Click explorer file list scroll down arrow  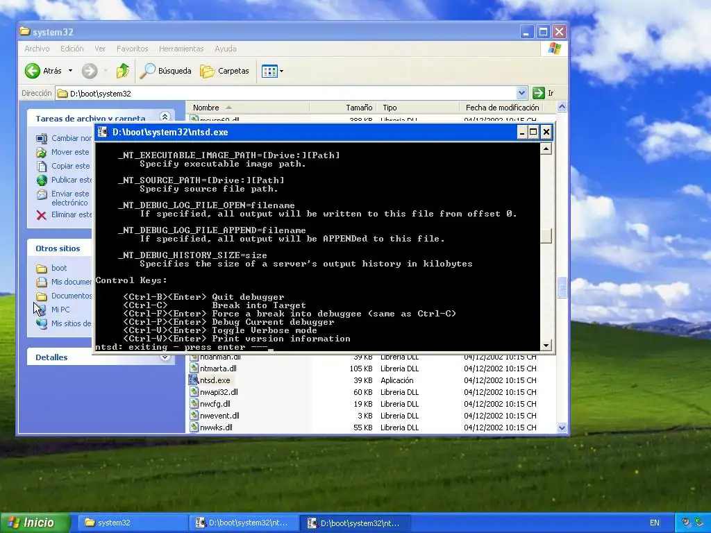(x=562, y=428)
